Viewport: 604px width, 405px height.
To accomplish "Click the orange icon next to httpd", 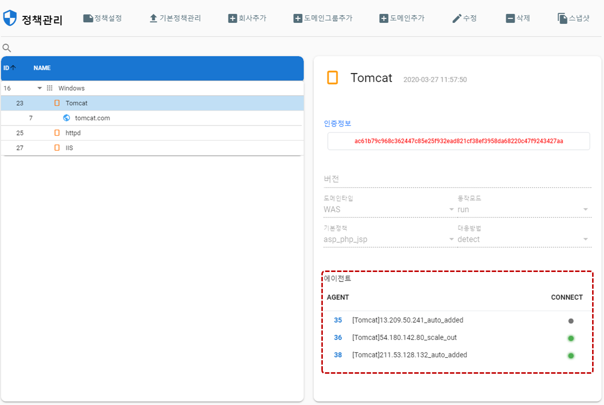I will coord(57,133).
